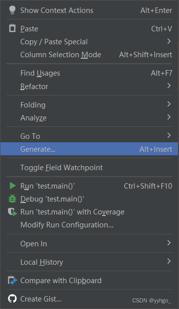Click the green Run triangle icon
The image size is (179, 309).
(x=12, y=186)
